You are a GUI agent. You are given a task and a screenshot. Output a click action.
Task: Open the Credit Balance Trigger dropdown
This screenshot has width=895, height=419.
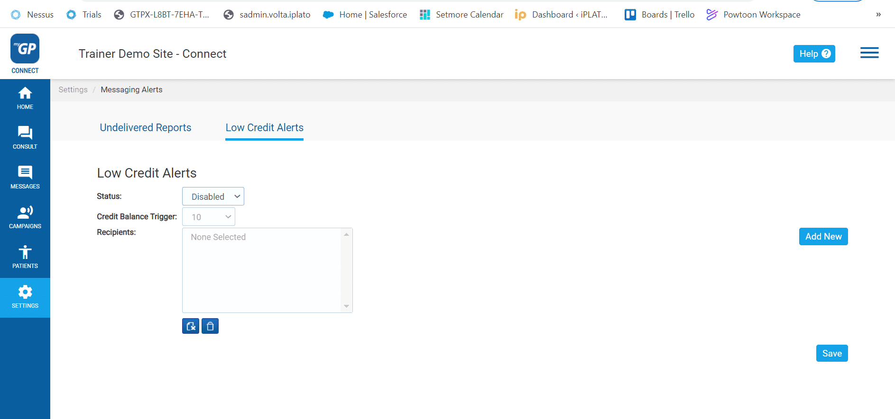(209, 217)
